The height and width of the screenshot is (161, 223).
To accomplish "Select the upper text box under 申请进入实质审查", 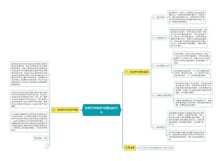I will (194, 88).
